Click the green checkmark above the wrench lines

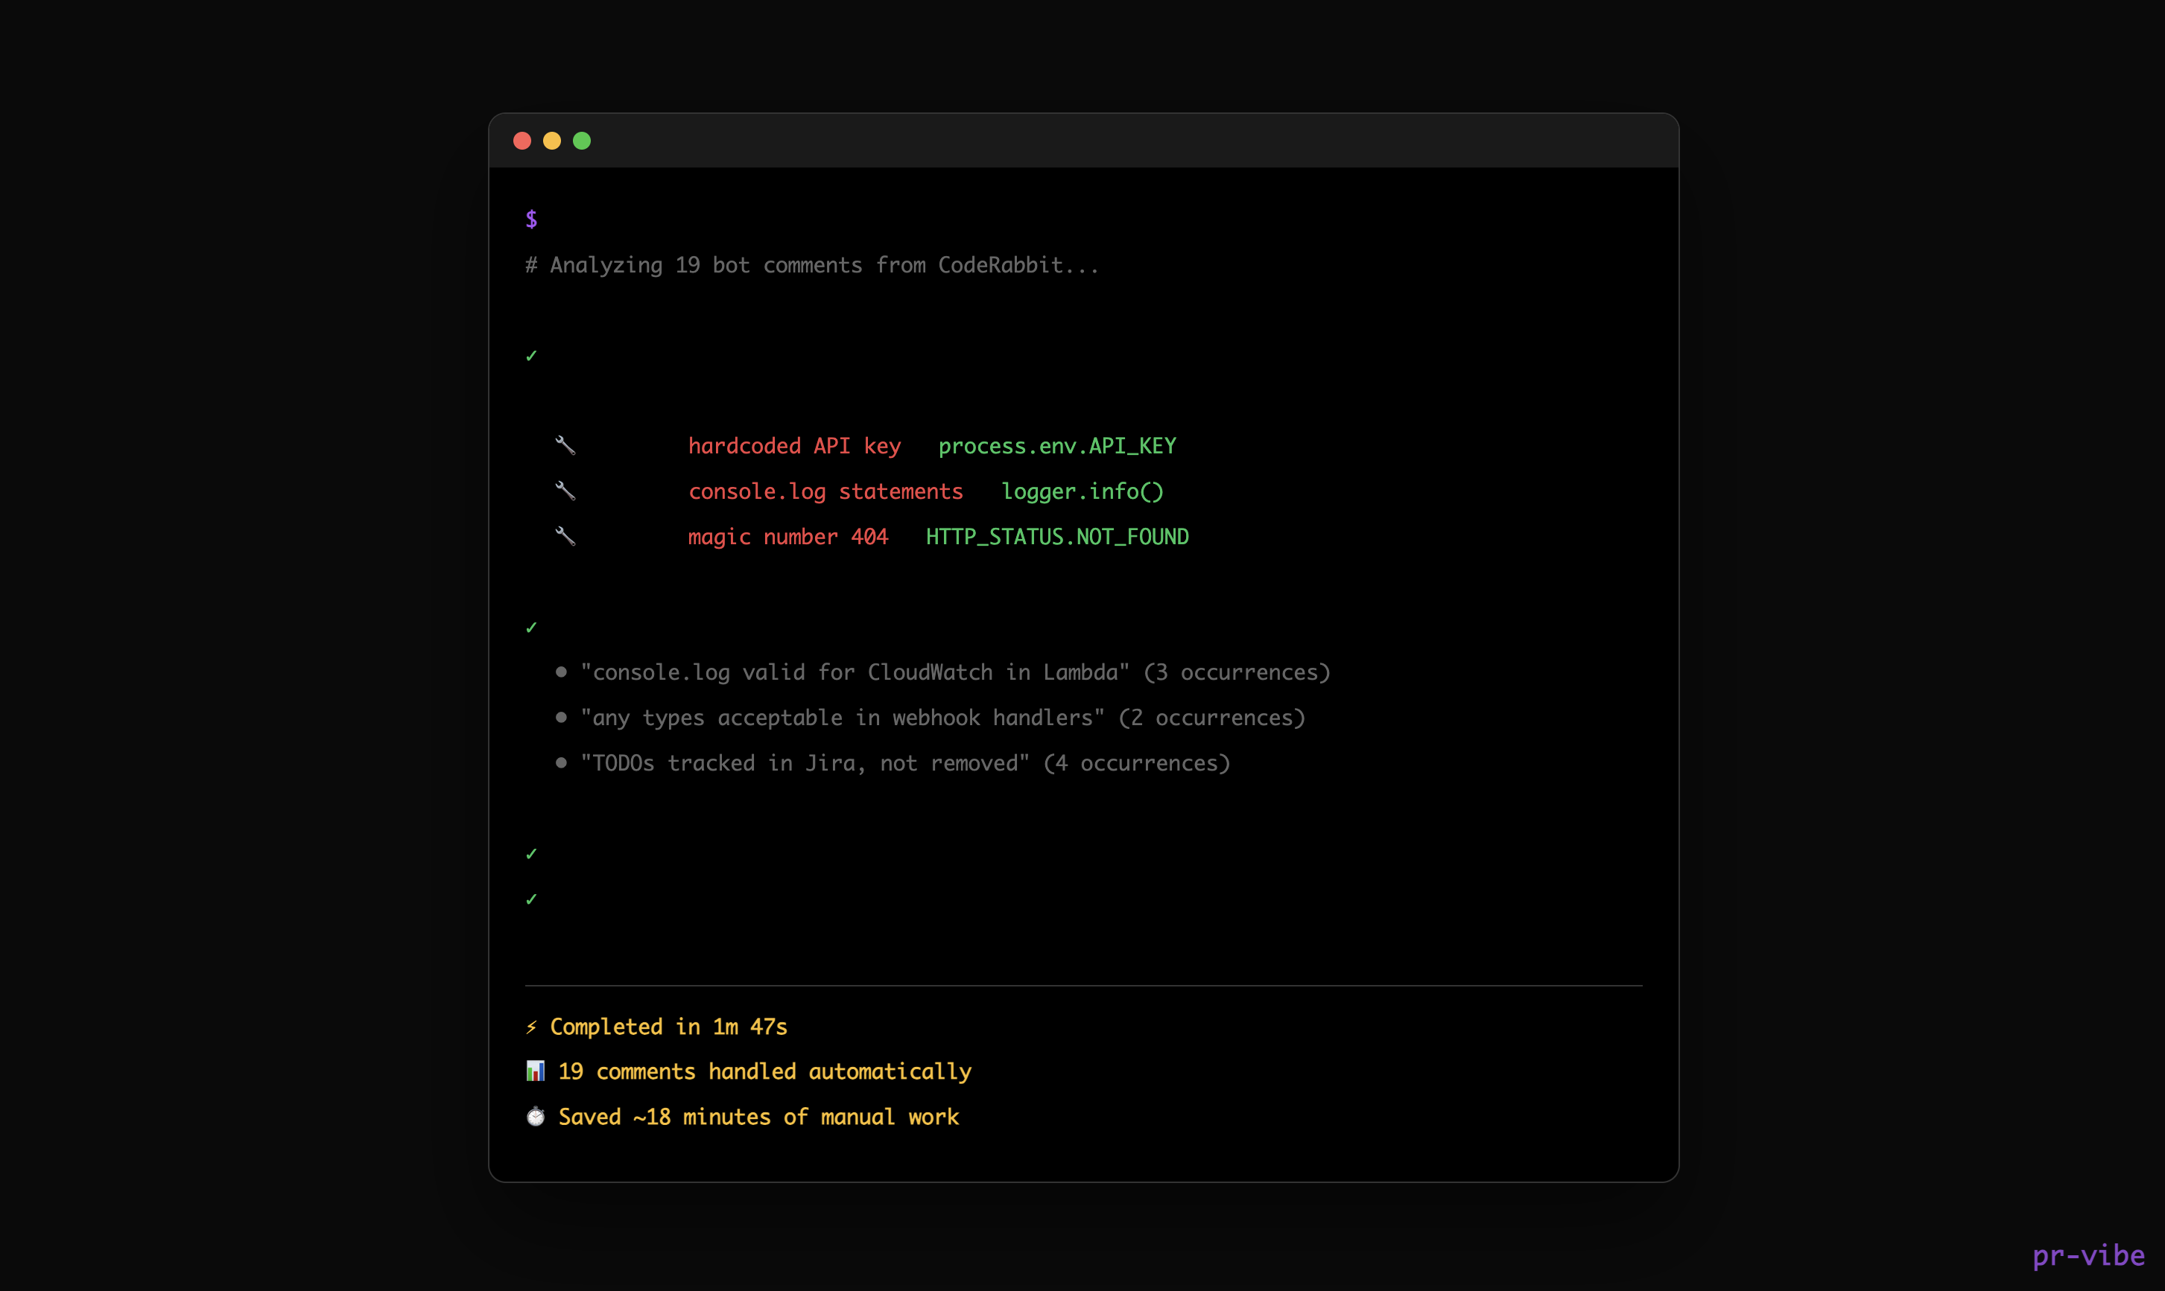pos(531,356)
